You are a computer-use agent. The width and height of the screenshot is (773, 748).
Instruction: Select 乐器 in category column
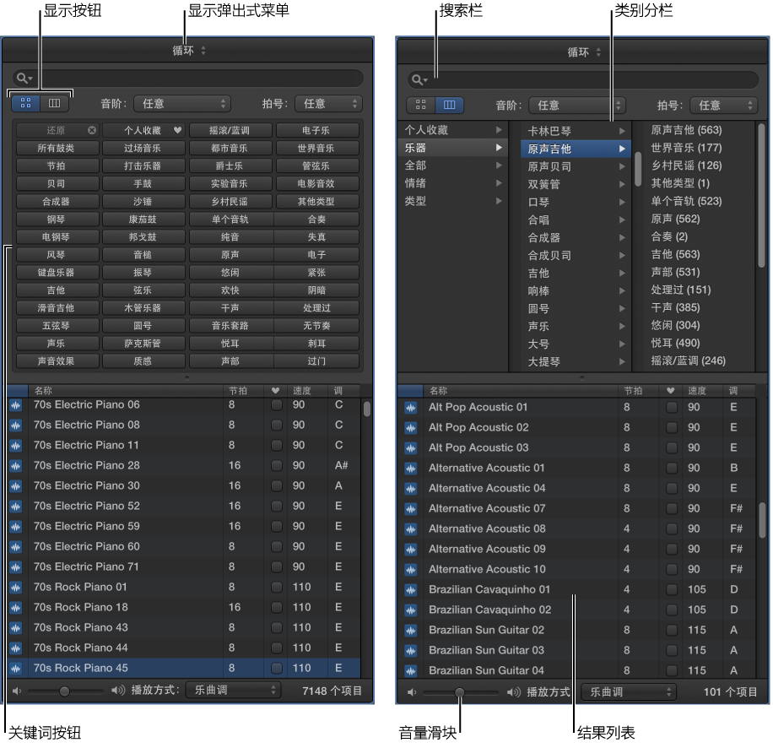pyautogui.click(x=452, y=148)
